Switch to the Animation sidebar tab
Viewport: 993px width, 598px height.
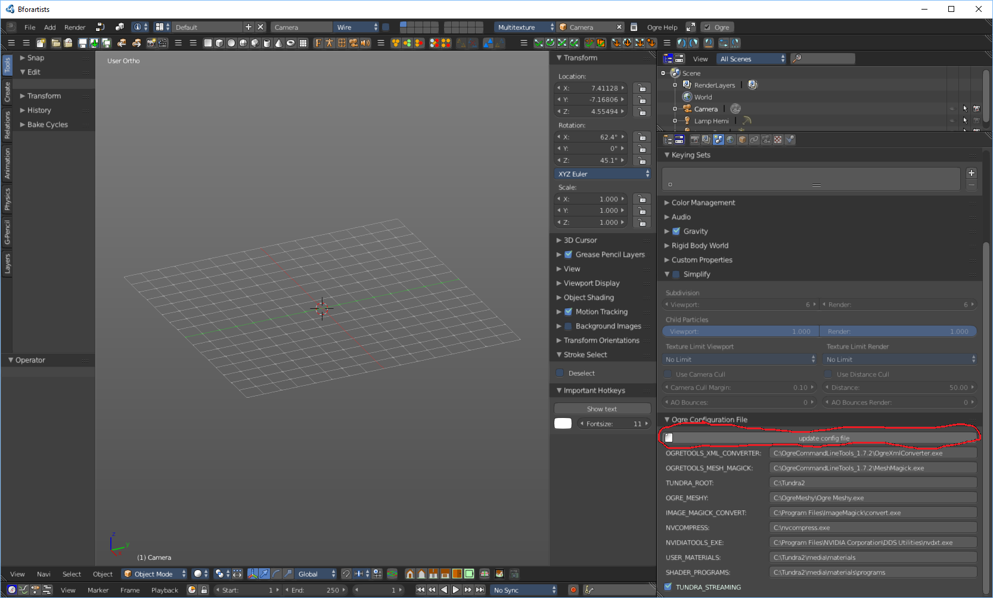point(7,163)
